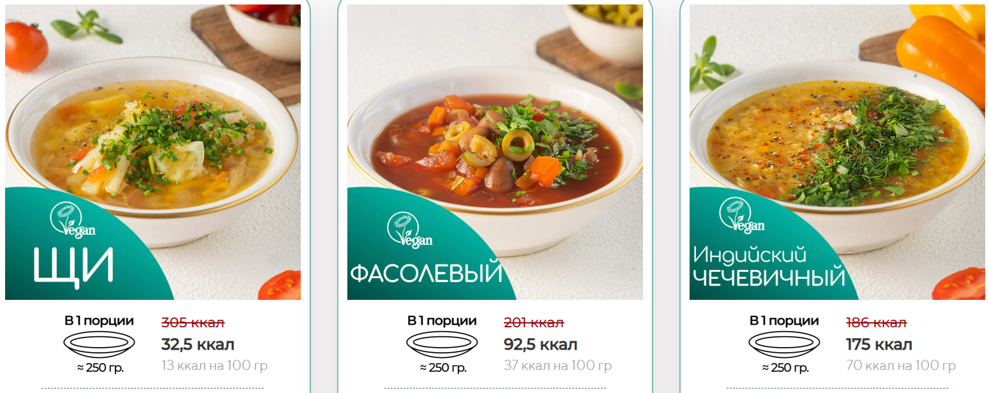Click the crossed-out 186 ккал text
The width and height of the screenshot is (989, 393).
tap(876, 322)
